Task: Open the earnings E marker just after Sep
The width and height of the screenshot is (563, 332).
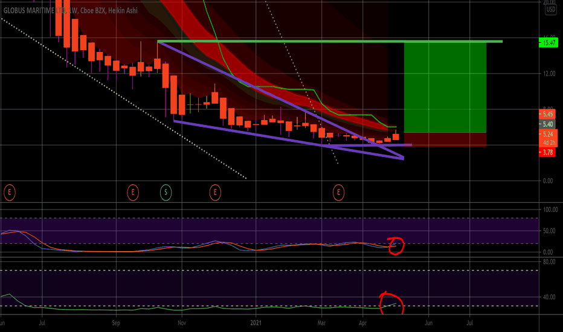Action: point(133,193)
